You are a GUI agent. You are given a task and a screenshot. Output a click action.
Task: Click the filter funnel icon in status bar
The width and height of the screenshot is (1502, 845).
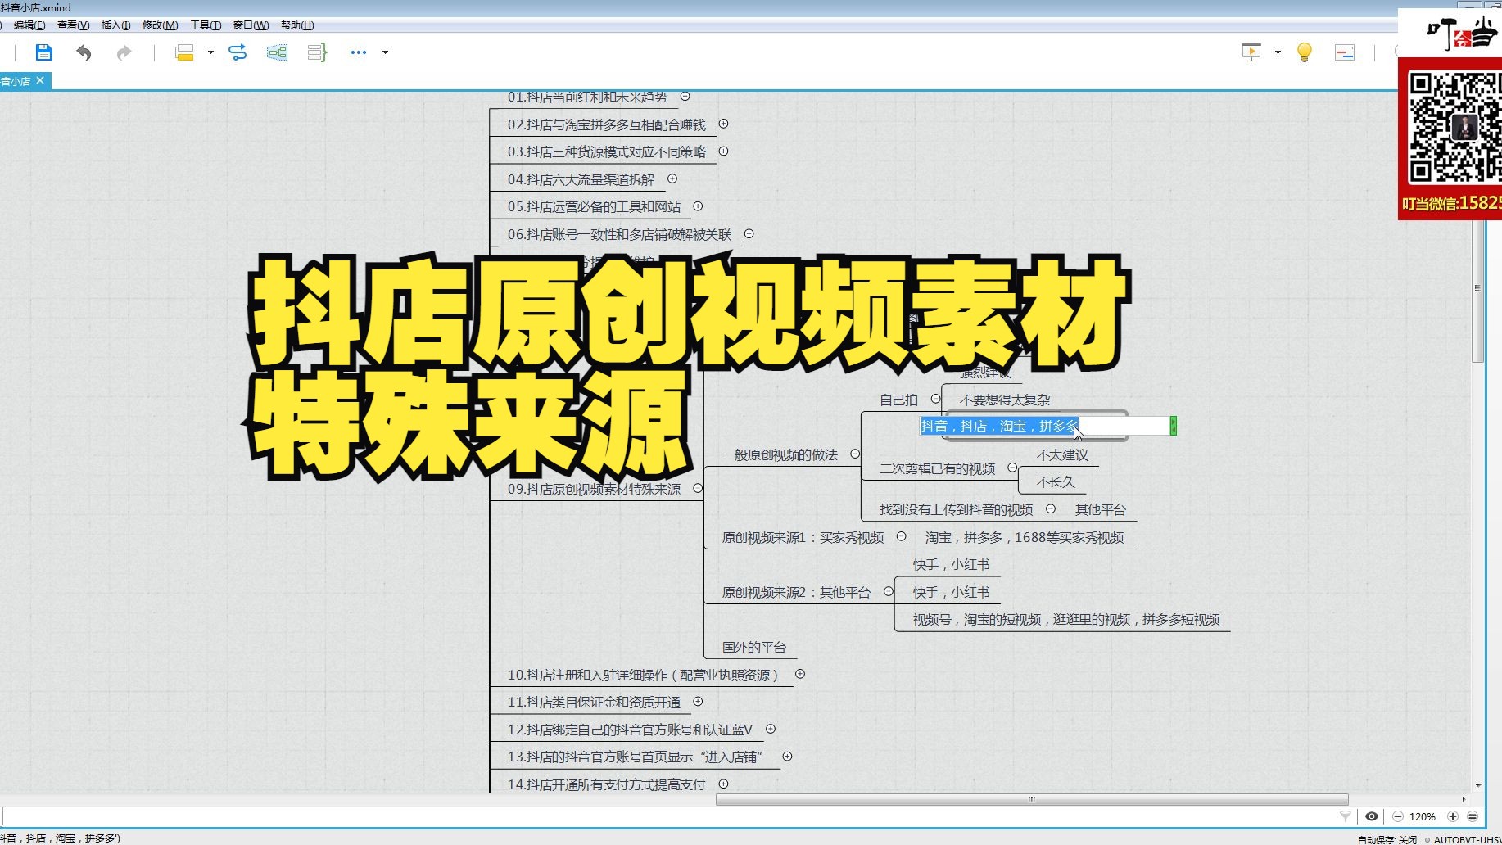click(x=1345, y=816)
